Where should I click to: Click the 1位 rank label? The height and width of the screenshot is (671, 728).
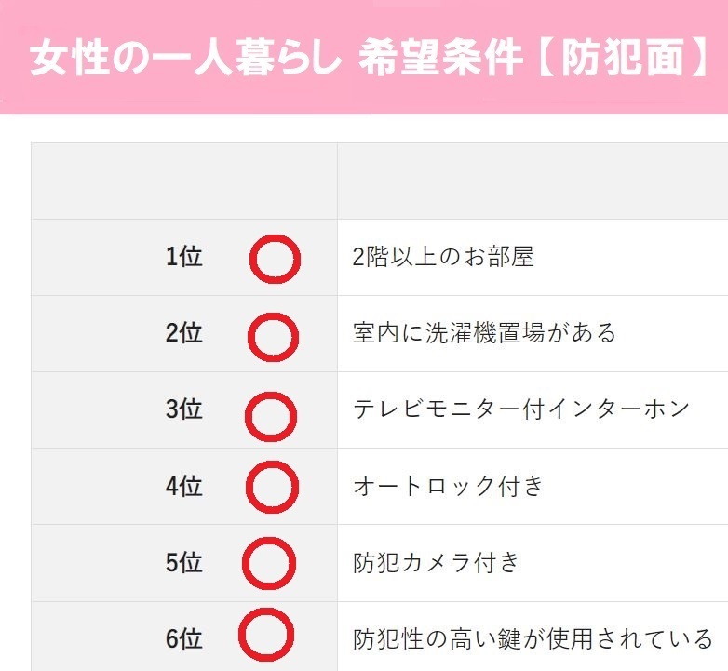184,256
